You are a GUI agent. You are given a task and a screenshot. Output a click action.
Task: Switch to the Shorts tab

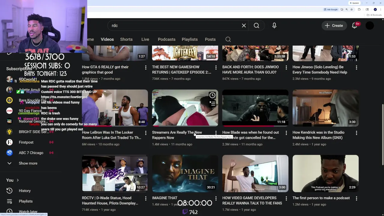[x=126, y=39]
